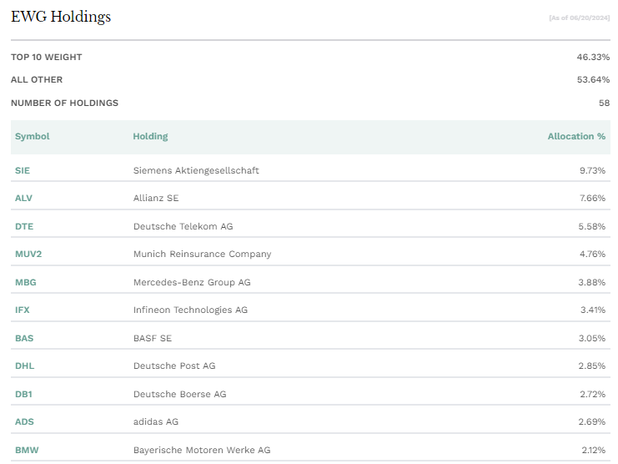Click the Holding column header
Viewport: 618px width, 464px height.
[150, 136]
